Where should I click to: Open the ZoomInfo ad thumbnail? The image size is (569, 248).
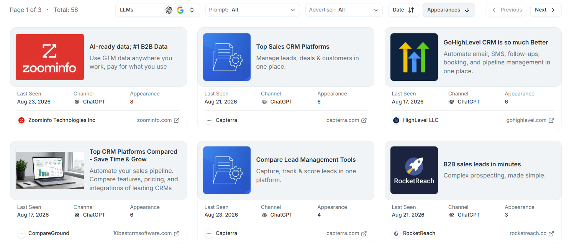(x=50, y=57)
